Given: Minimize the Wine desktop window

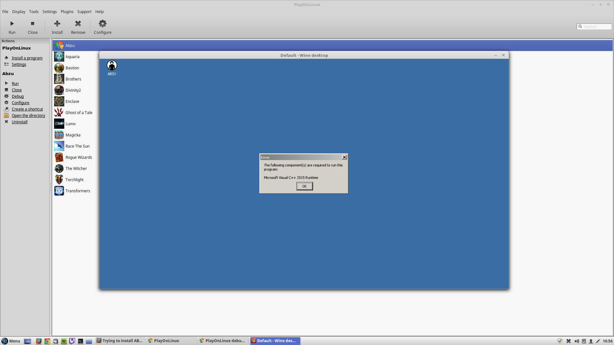Looking at the screenshot, I should click(495, 55).
